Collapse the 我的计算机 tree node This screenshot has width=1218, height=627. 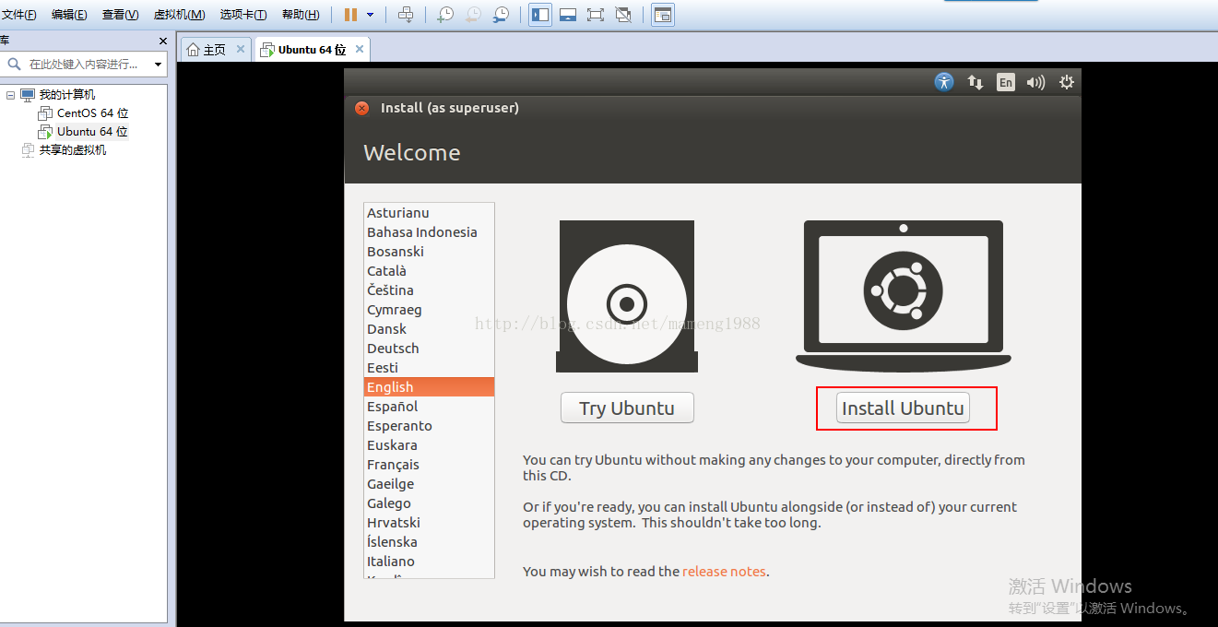[x=10, y=95]
